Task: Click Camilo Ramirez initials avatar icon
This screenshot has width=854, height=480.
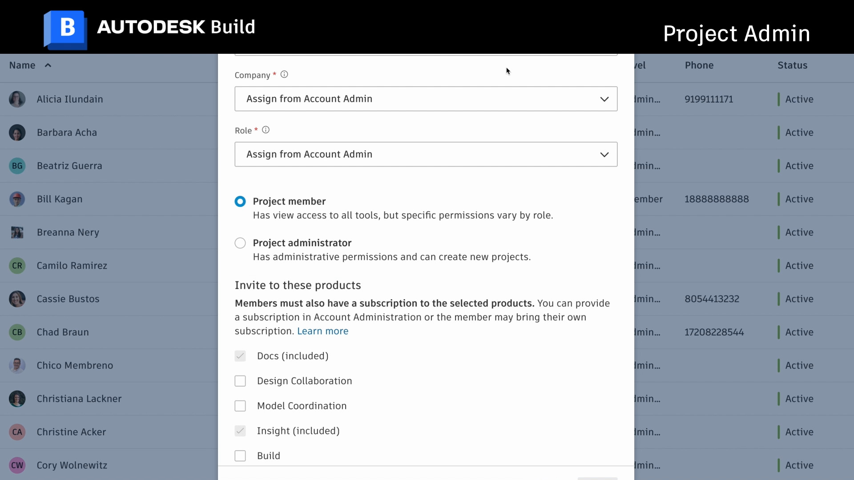Action: (17, 265)
